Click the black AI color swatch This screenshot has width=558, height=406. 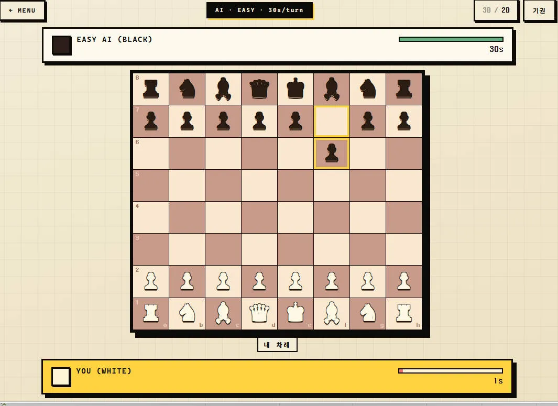[x=61, y=45]
